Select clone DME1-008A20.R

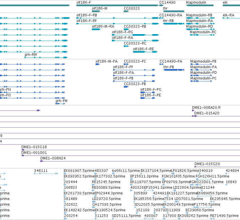point(193,110)
